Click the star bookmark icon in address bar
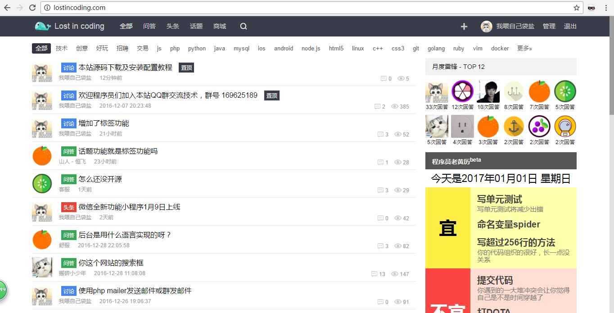614x313 pixels. tap(577, 8)
